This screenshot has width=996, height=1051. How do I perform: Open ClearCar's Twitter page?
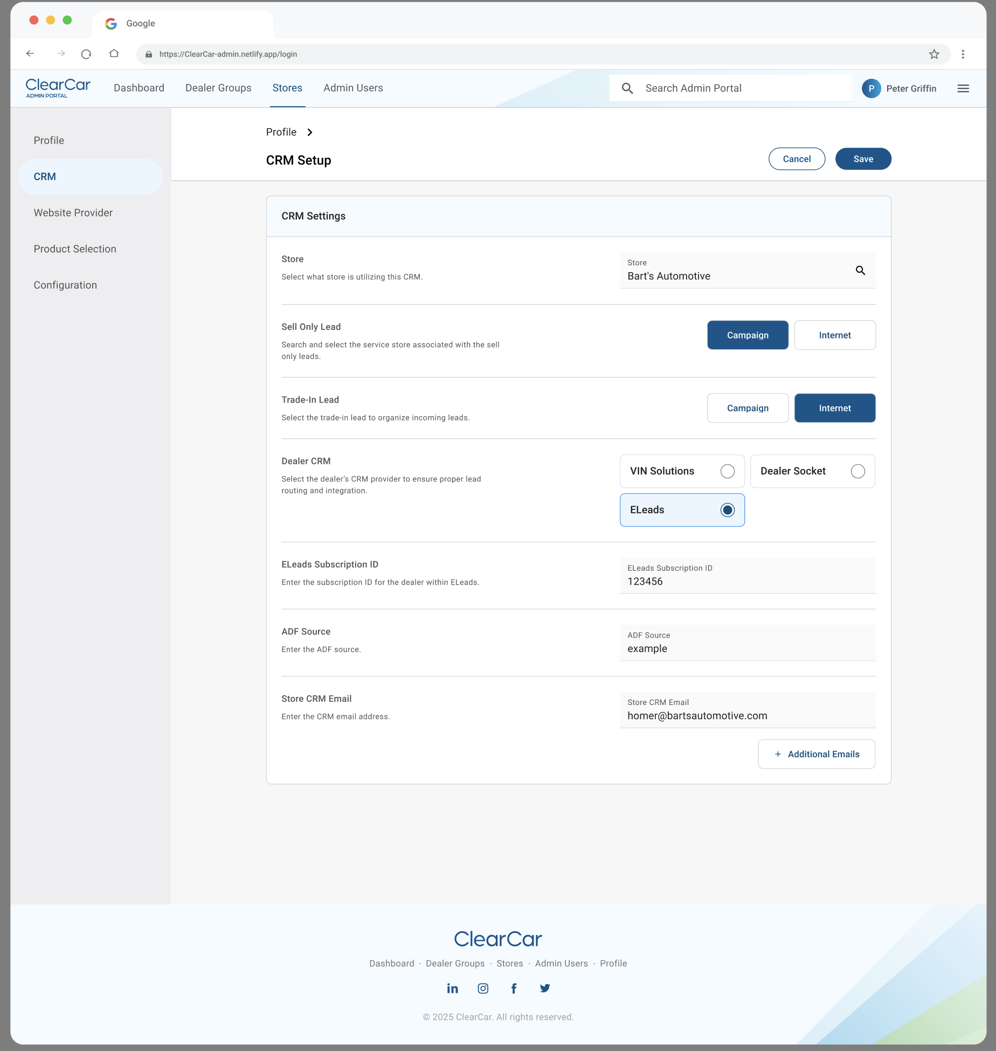pos(544,988)
